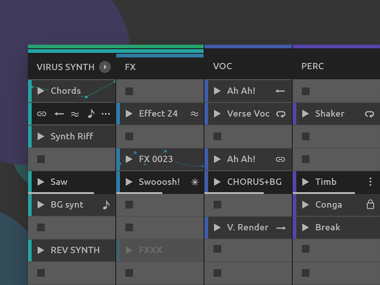380x285 pixels.
Task: Click the chain link icon on Ah Ah! clip
Action: (280, 159)
